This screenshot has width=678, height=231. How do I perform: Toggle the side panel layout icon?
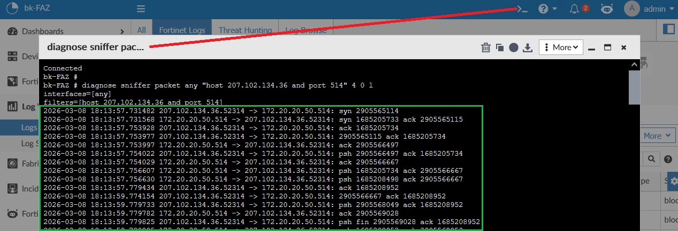click(668, 29)
